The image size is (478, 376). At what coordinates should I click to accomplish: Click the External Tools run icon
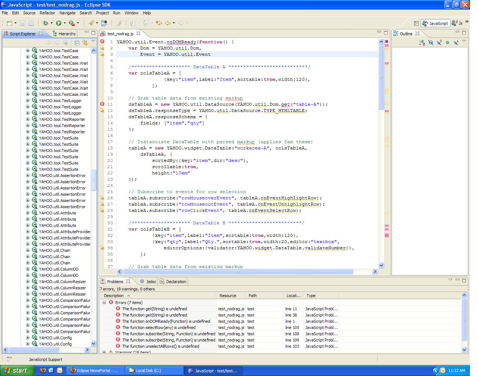tap(72, 23)
